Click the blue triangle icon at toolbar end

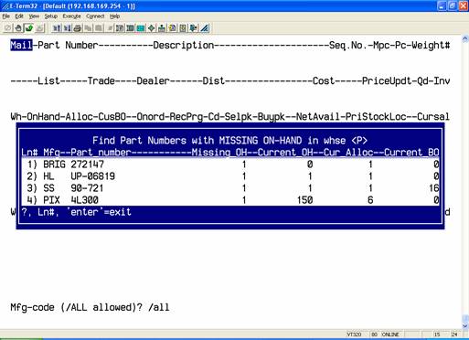point(205,28)
